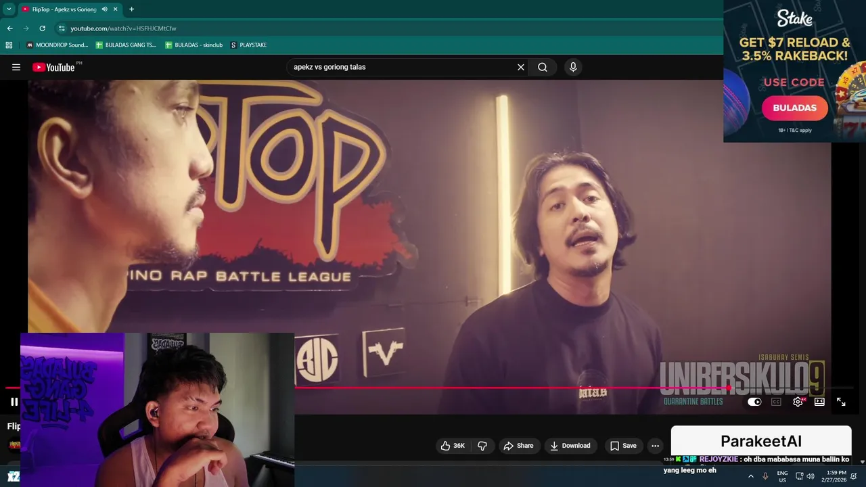Open PLAYSTAKE bookmark

pos(248,45)
